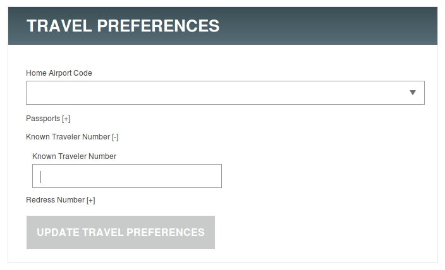Open the Home Airport Code dropdown
The width and height of the screenshot is (445, 270).
point(225,93)
